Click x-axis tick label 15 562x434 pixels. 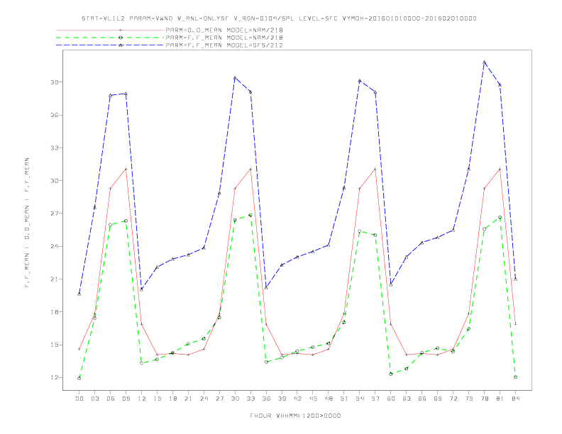point(157,399)
